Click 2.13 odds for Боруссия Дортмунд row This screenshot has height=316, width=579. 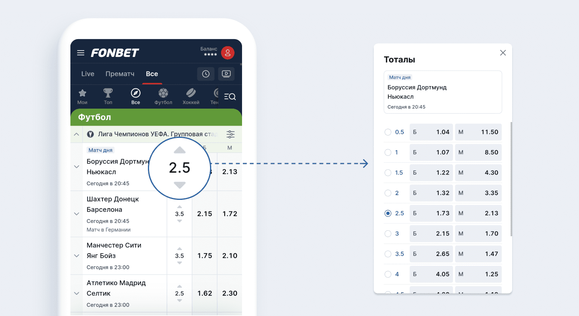(230, 172)
